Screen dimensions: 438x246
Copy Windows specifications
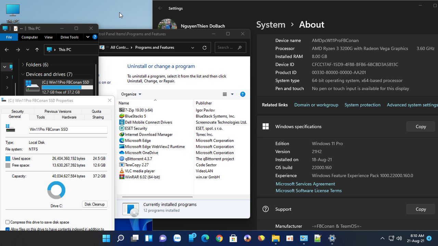(421, 126)
